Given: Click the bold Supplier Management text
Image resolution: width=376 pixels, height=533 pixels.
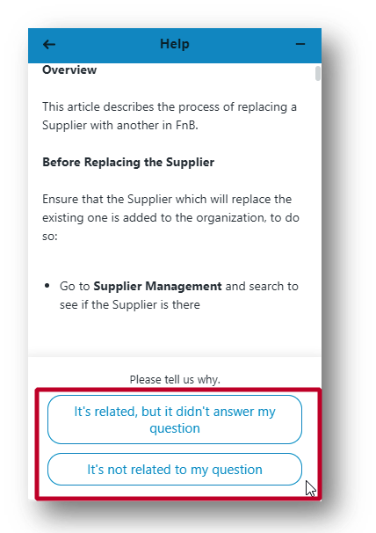Looking at the screenshot, I should (x=157, y=286).
